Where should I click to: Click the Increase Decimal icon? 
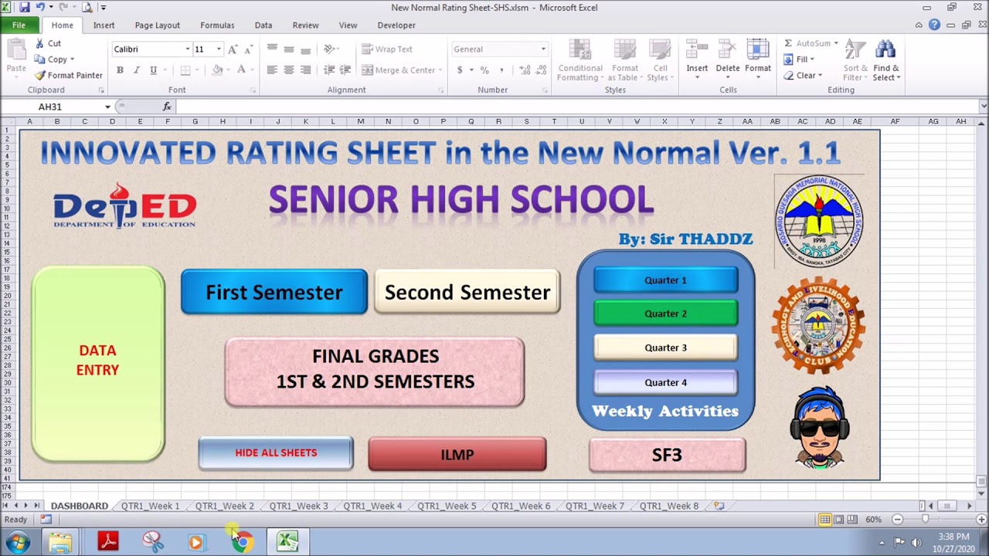(525, 70)
